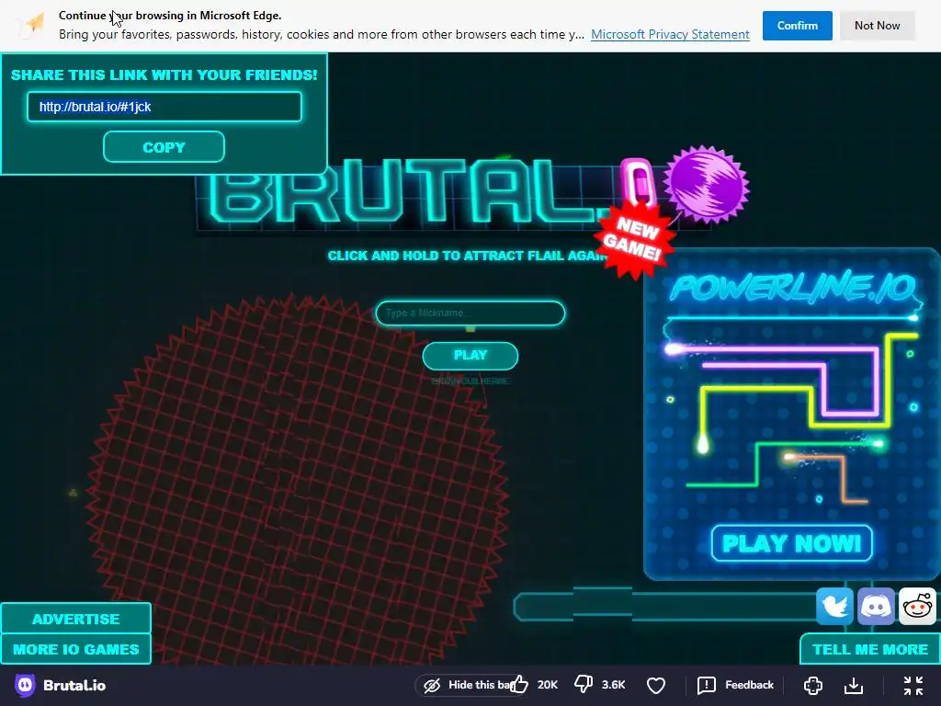Open the Microsoft Privacy Statement link

pos(670,34)
